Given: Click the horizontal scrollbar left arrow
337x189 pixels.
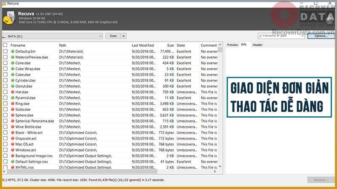Looking at the screenshot, I should (x=4, y=171).
